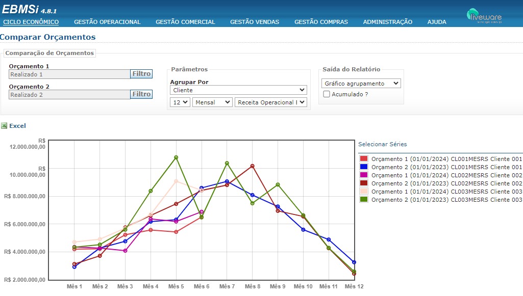Open the 12 periods count dropdown
The image size is (523, 296).
[180, 102]
